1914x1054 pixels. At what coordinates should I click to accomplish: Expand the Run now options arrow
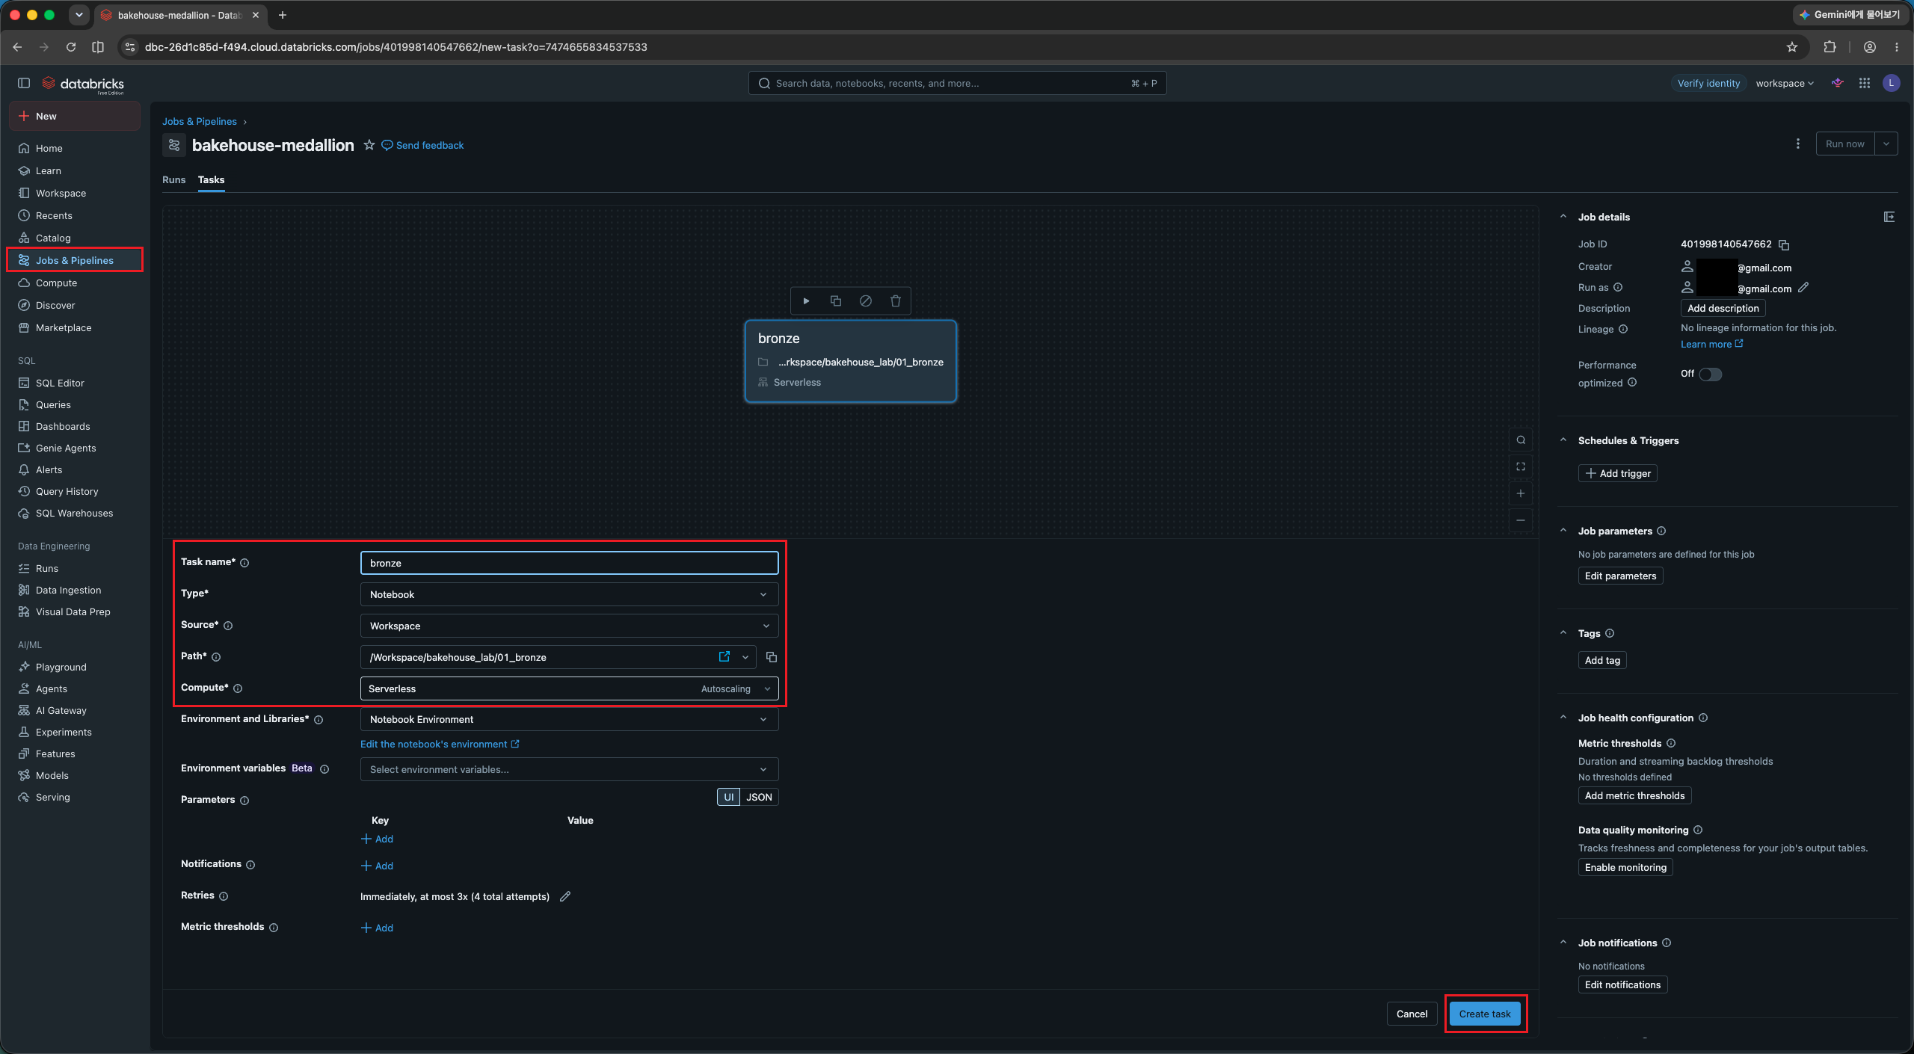(1886, 144)
